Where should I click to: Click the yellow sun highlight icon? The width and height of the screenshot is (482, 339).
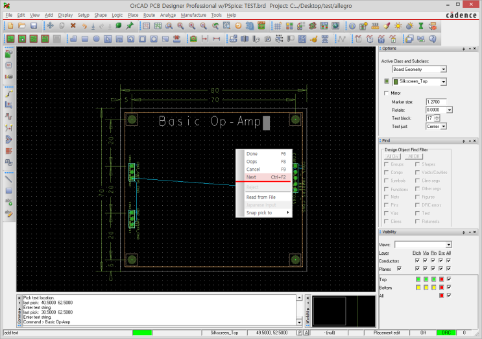tap(398, 26)
